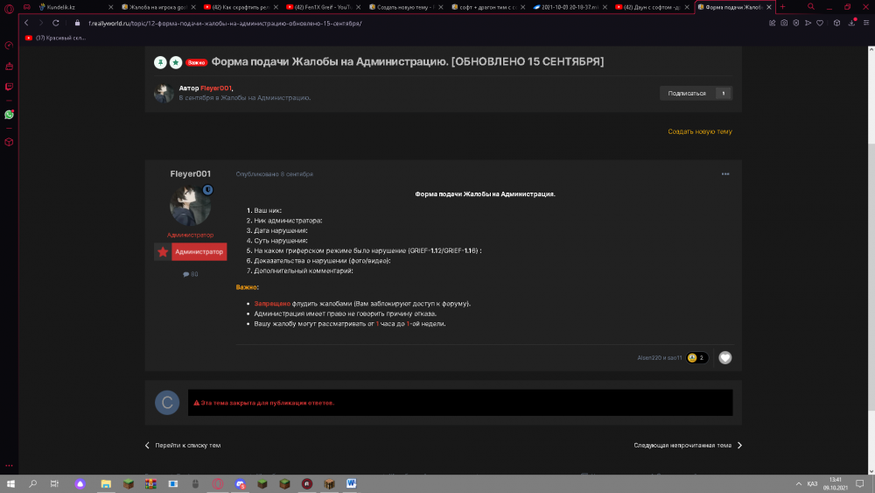
Task: Go back to previous page
Action: pyautogui.click(x=26, y=23)
